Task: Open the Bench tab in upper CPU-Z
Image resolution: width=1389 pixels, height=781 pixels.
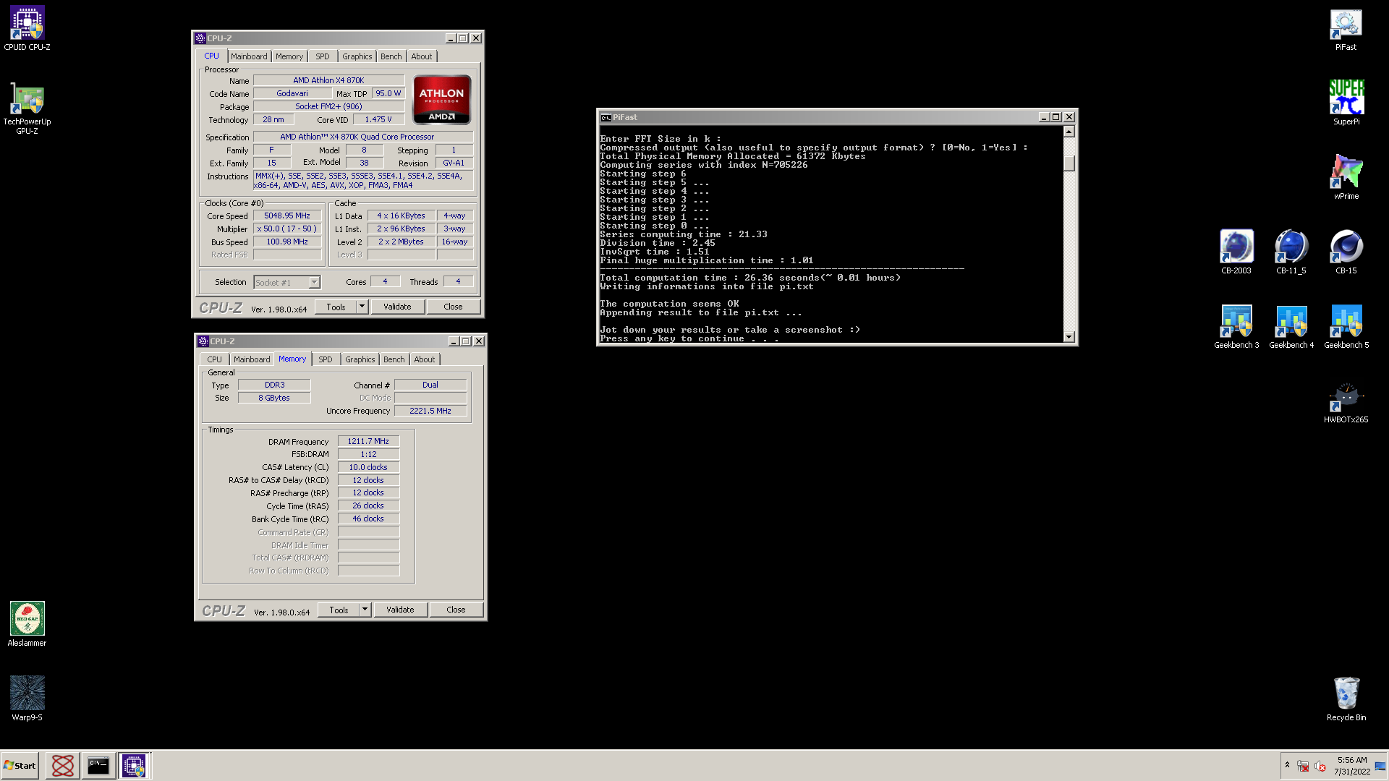Action: pyautogui.click(x=391, y=56)
